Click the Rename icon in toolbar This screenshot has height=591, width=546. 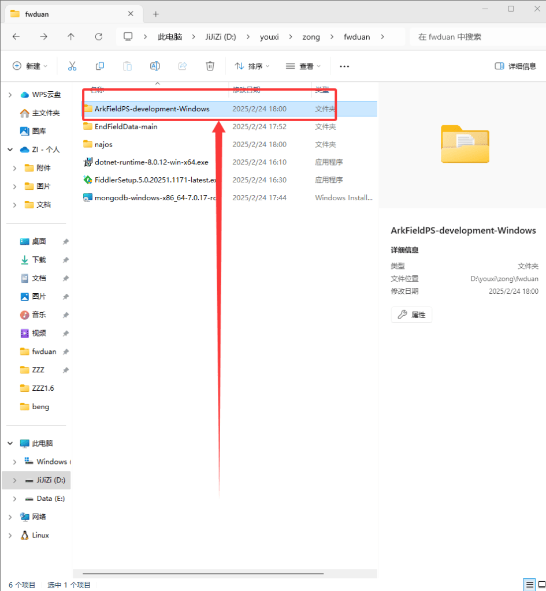[155, 66]
